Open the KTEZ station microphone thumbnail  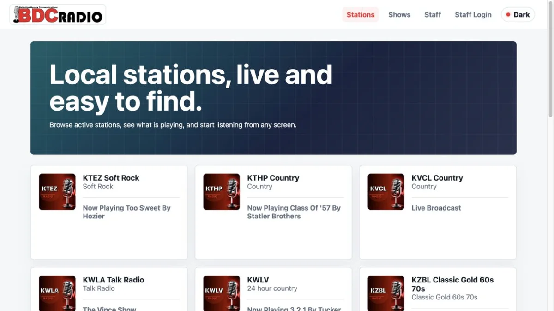[x=57, y=192]
